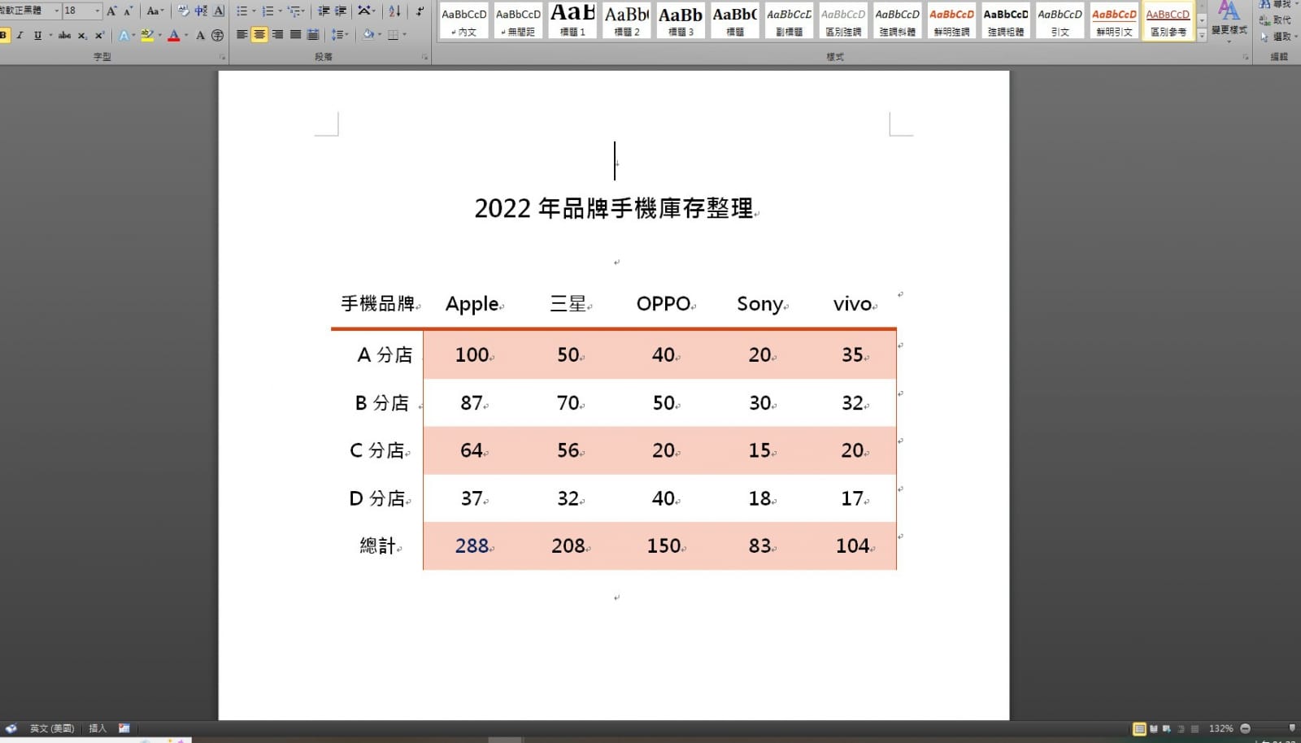The image size is (1301, 743).
Task: Apply the 鮮明強調 style
Action: (x=951, y=21)
